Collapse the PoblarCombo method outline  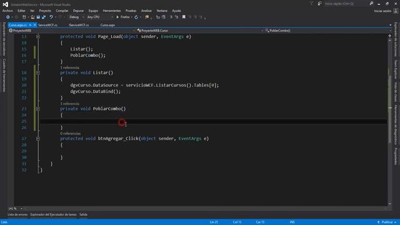pyautogui.click(x=38, y=109)
